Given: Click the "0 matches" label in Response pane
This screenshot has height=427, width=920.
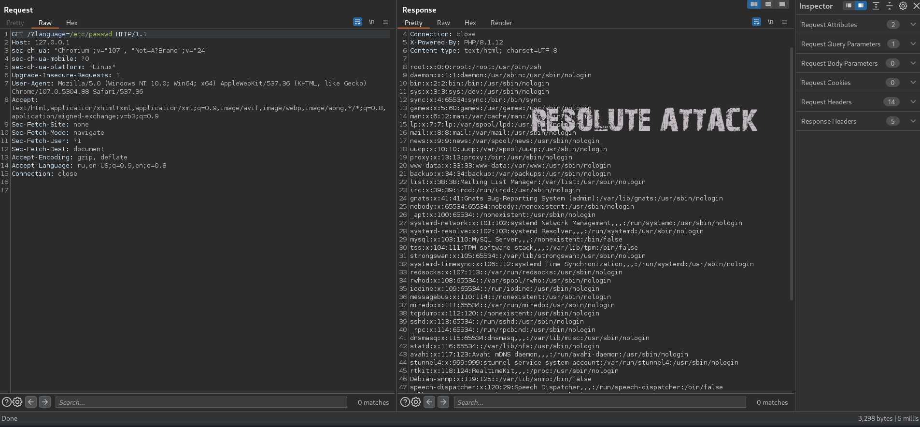Looking at the screenshot, I should pos(772,402).
